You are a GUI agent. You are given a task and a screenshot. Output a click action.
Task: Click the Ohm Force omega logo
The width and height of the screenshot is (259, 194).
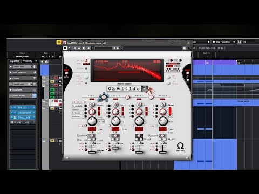(180, 147)
